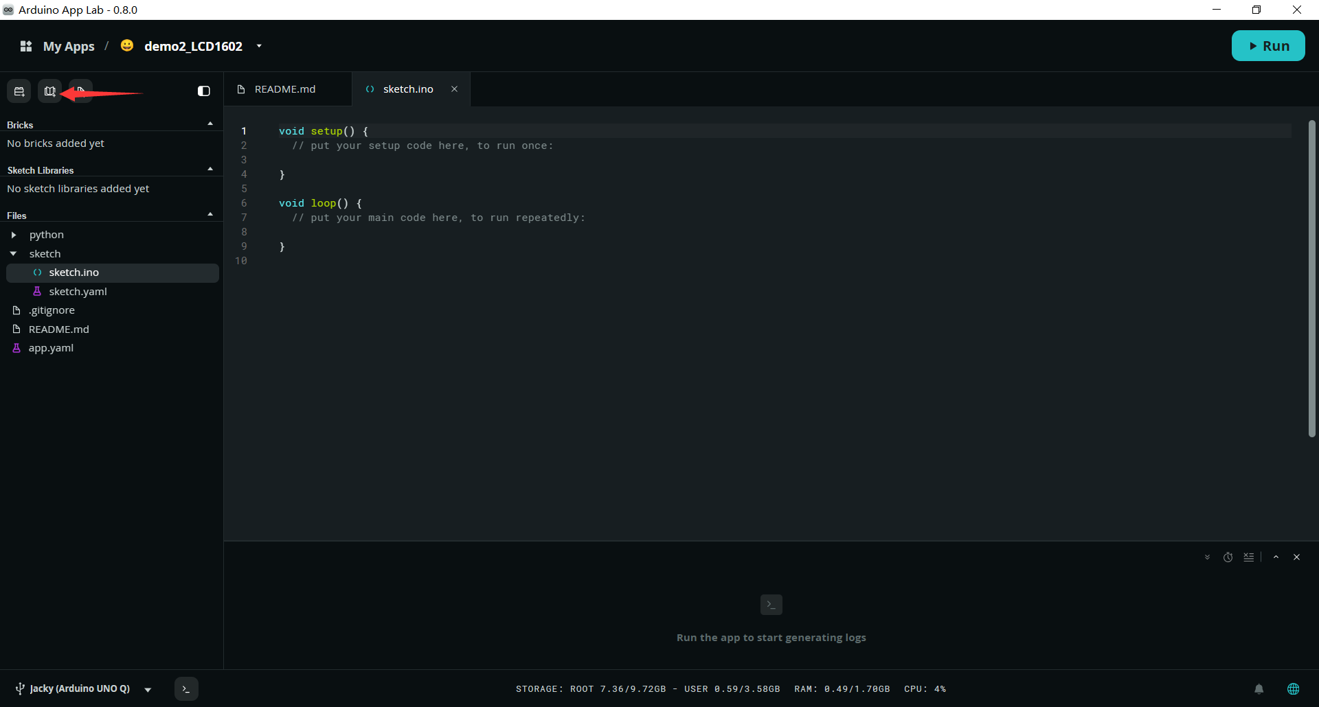Collapse the Bricks section
This screenshot has height=707, width=1319.
tap(210, 124)
